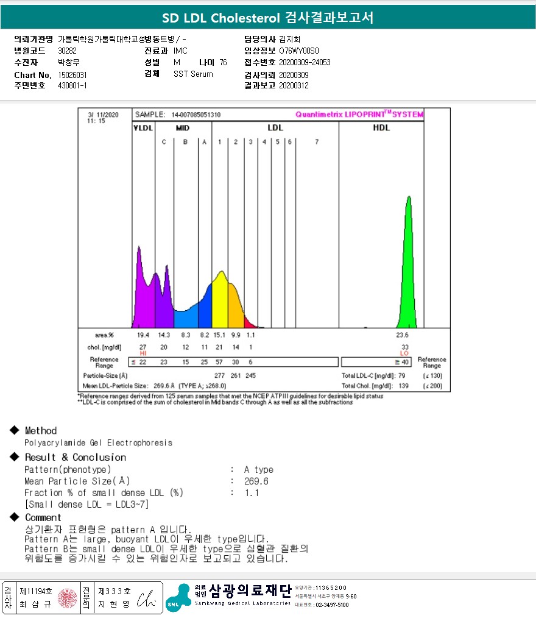Screen dimensions: 536x621
Task: Click the (≤ 200) reference limit
Action: [x=432, y=386]
